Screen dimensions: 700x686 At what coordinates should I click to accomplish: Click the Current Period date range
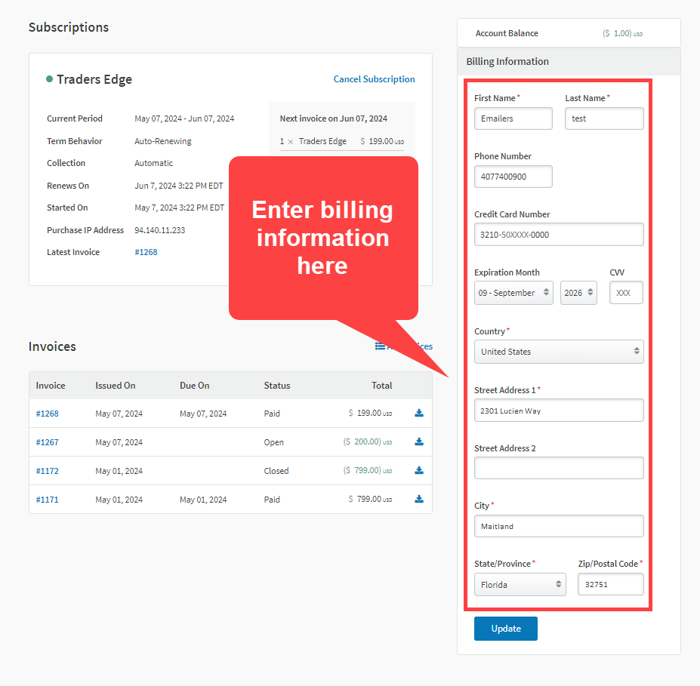point(184,118)
